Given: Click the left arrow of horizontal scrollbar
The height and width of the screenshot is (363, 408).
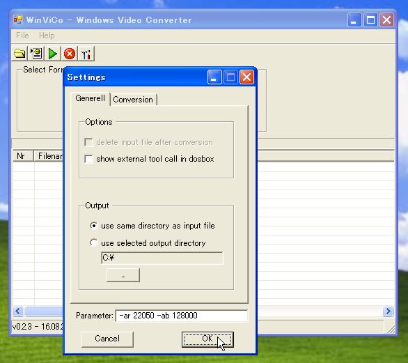Looking at the screenshot, I should pyautogui.click(x=18, y=311).
